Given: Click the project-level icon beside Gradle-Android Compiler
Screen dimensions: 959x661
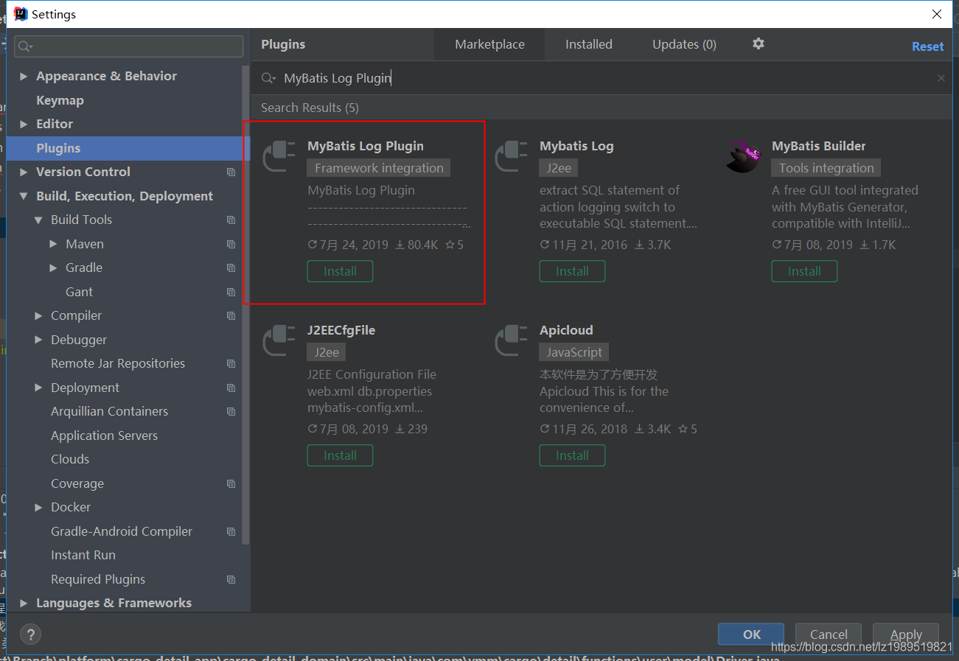Looking at the screenshot, I should [x=231, y=531].
